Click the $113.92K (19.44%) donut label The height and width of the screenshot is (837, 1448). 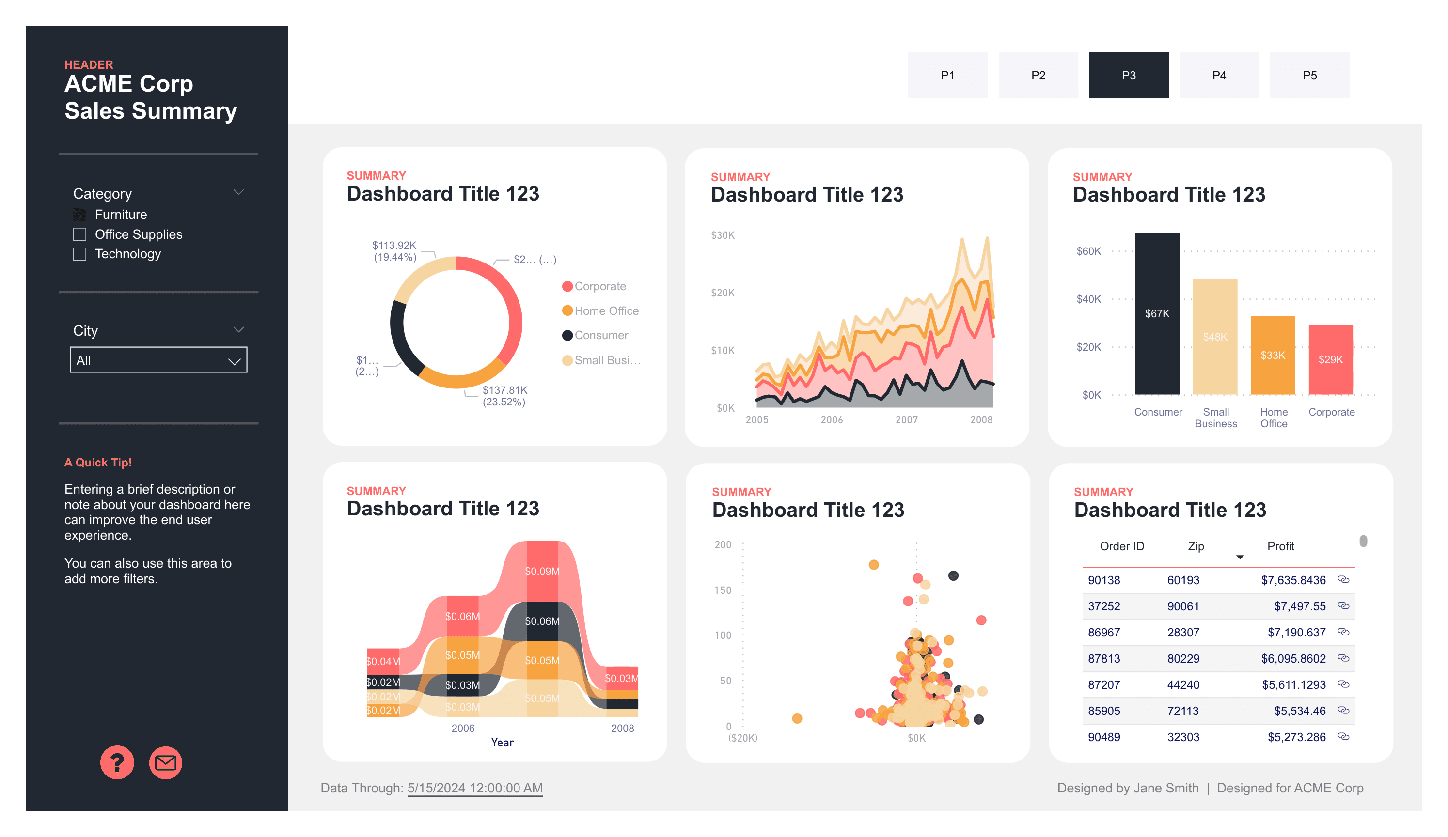395,251
